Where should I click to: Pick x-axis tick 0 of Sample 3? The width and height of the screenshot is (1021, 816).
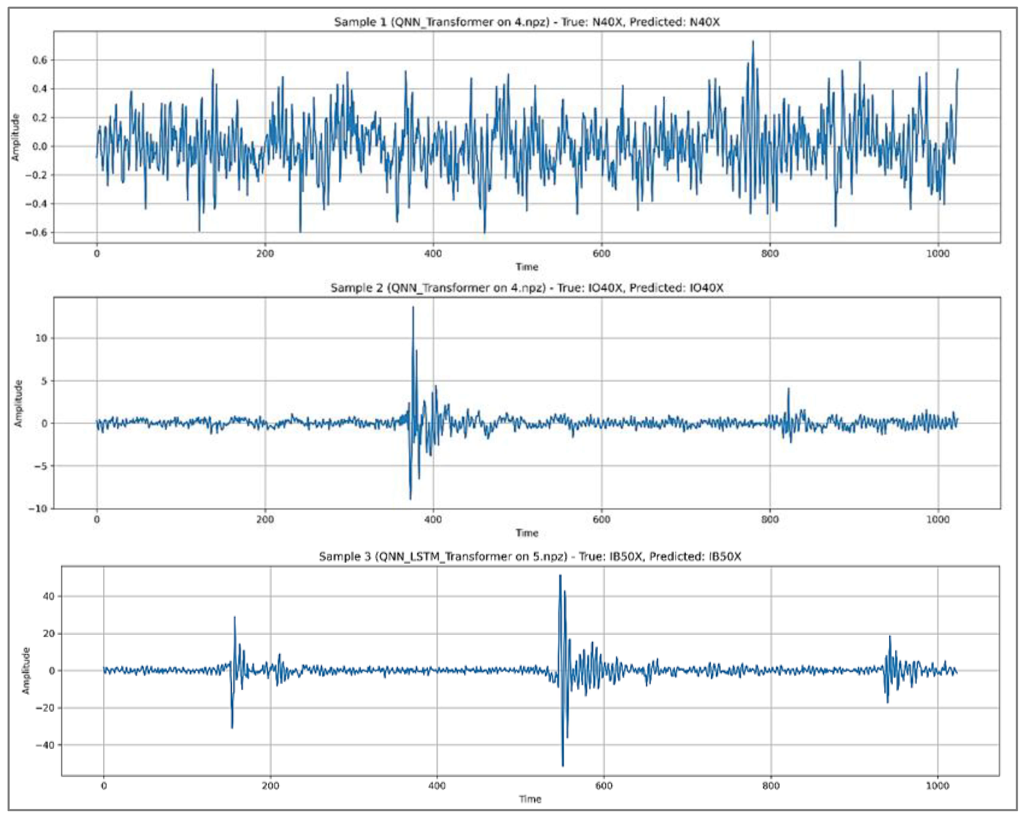pos(104,786)
